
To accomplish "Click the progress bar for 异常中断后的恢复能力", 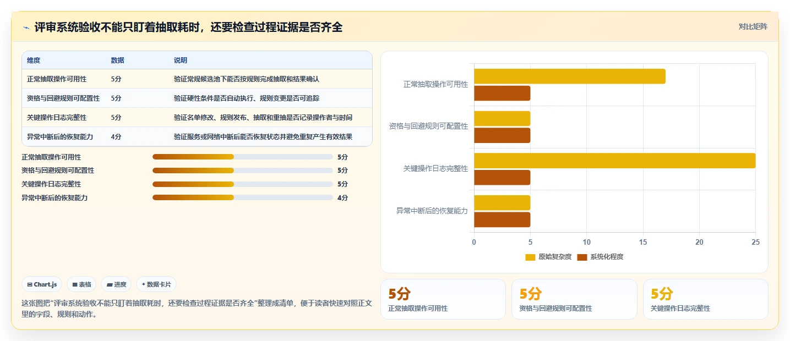I will [243, 197].
